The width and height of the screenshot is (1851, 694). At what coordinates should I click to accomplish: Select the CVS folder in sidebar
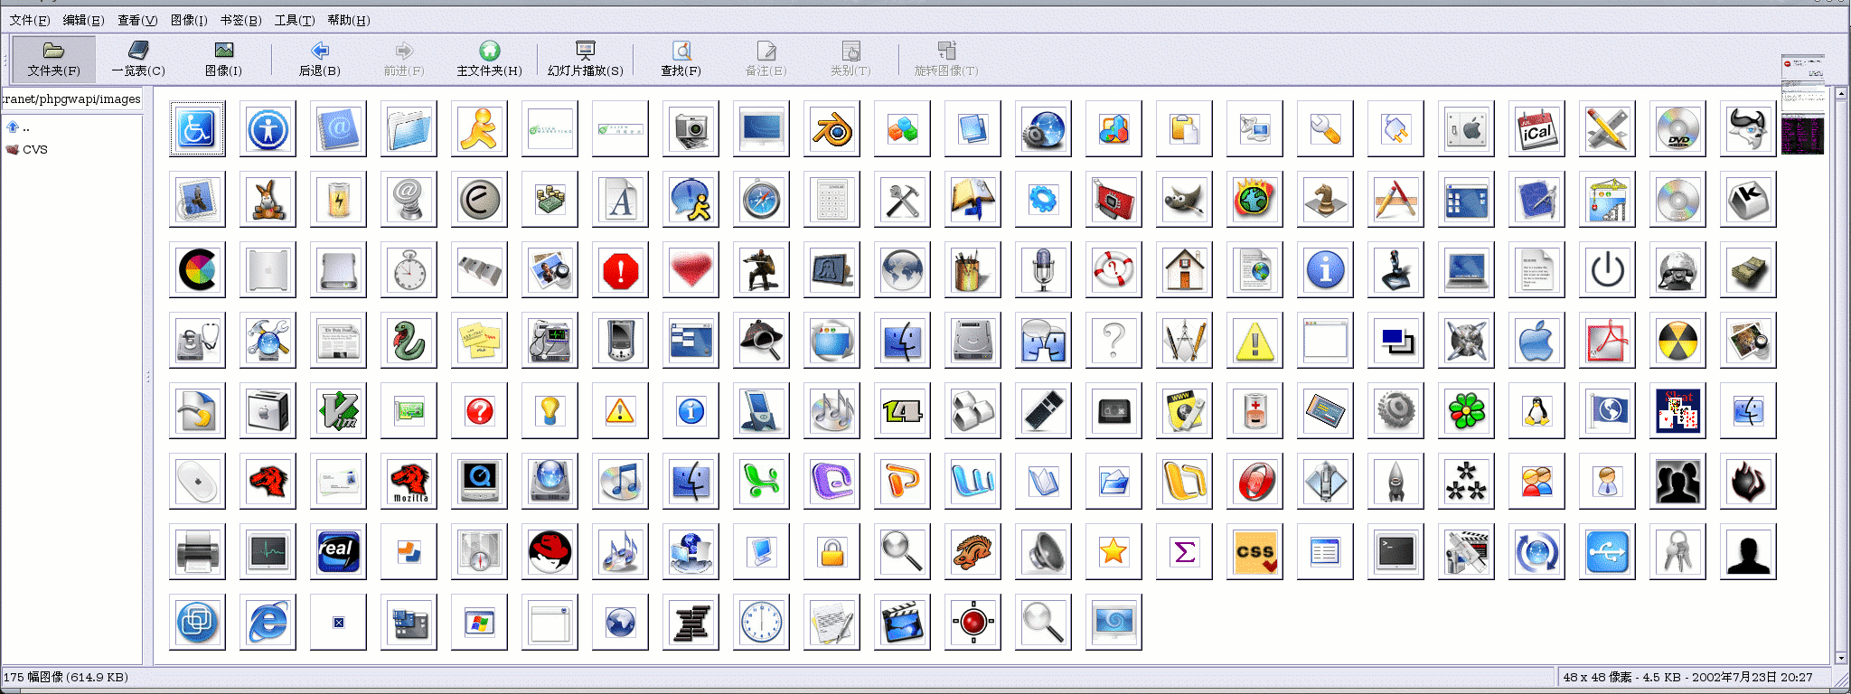(x=34, y=150)
